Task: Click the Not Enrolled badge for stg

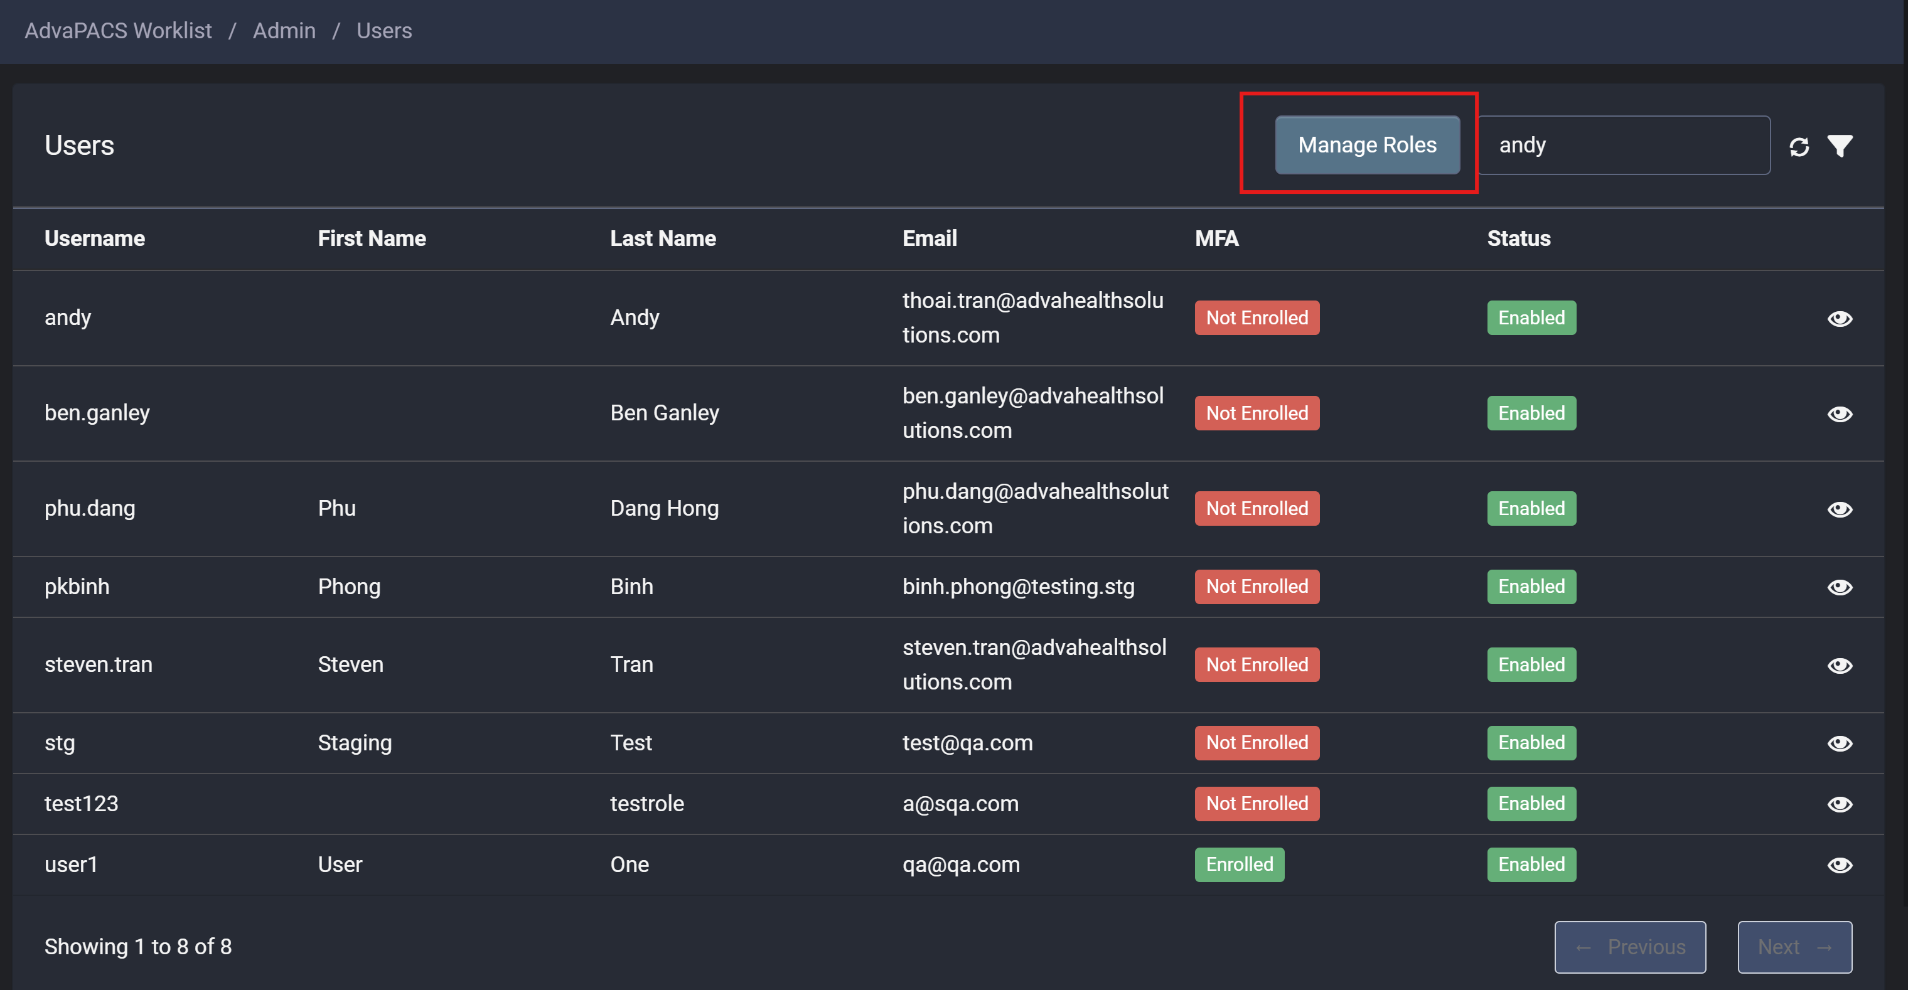Action: click(1257, 743)
